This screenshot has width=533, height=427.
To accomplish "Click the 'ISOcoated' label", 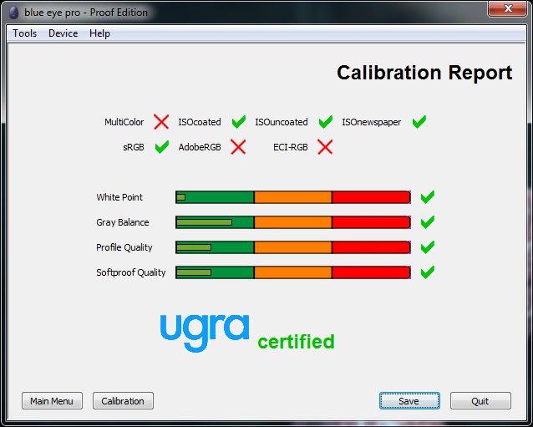I will click(200, 122).
